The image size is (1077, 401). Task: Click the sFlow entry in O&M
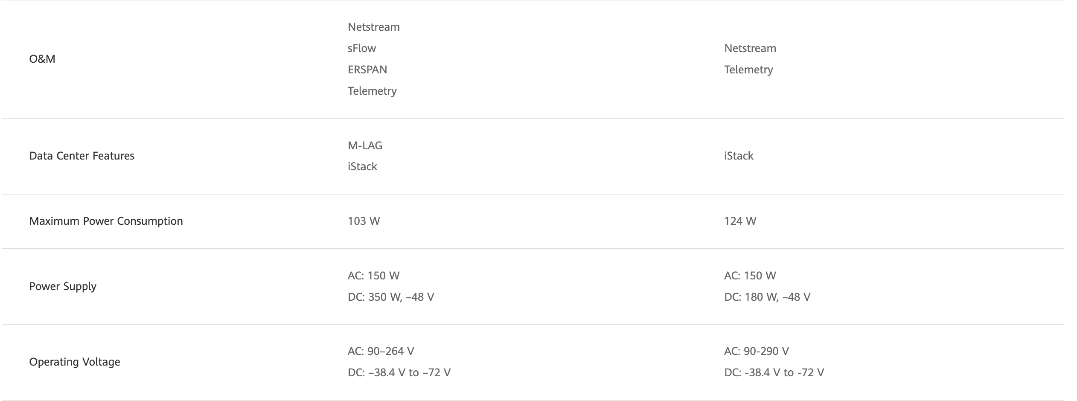tap(362, 48)
